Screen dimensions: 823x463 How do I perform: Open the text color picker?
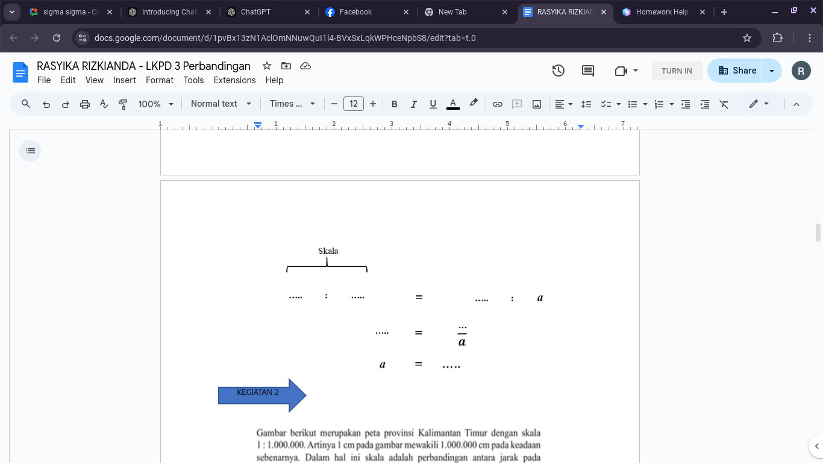(453, 104)
